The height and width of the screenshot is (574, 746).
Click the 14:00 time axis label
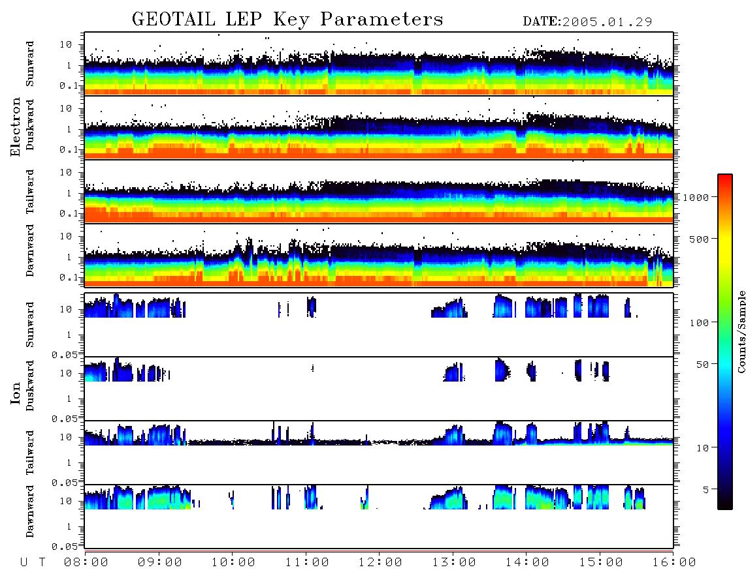527,562
